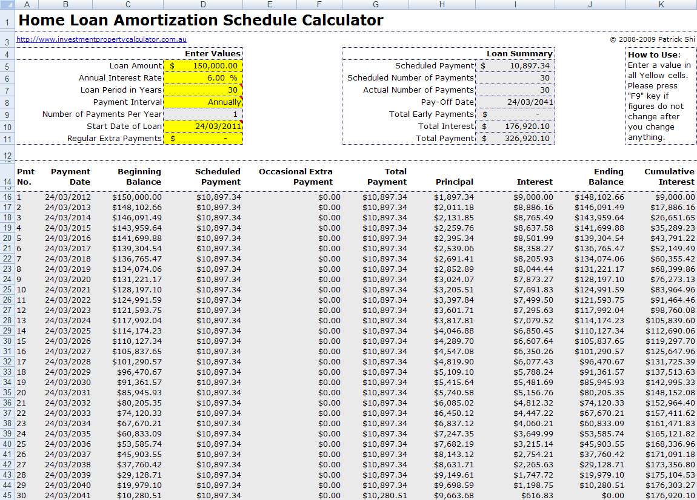Screen dimensions: 697x500
Task: Click the Select All corner button
Action: click(x=8, y=4)
